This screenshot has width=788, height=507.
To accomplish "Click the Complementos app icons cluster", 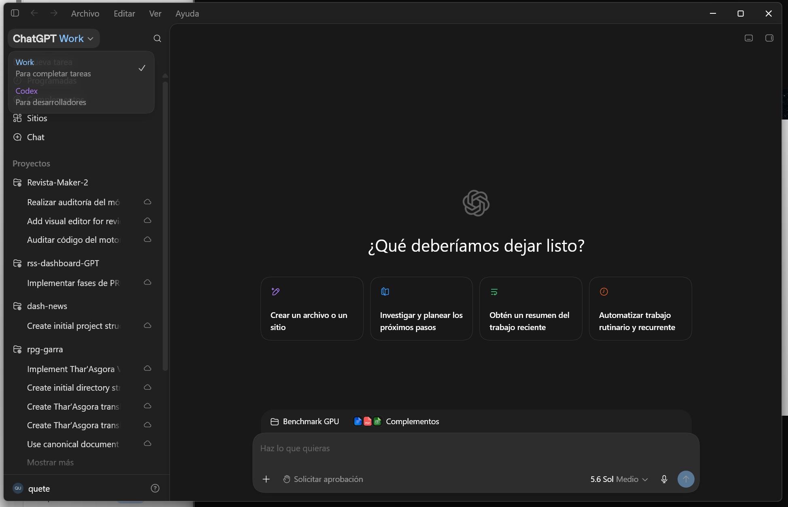I will point(368,421).
